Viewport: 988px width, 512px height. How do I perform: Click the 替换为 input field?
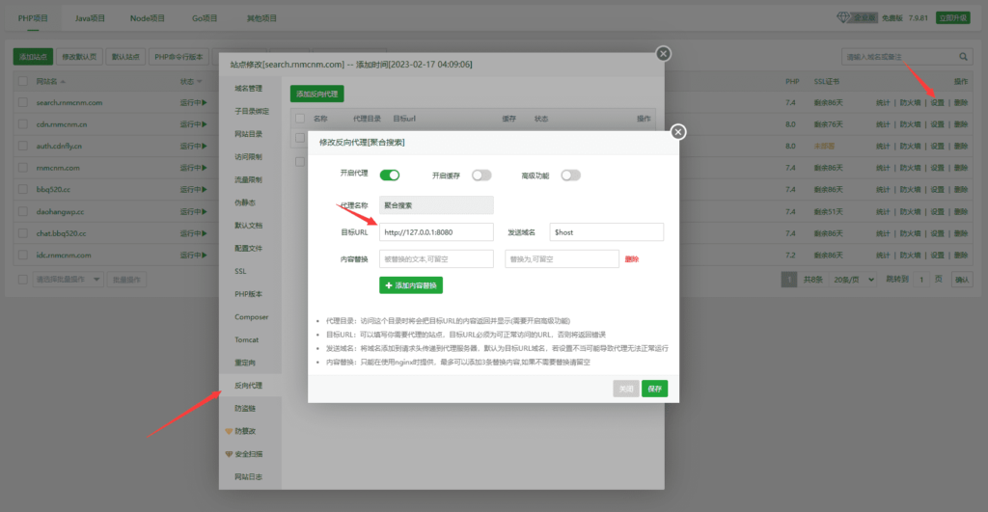pyautogui.click(x=562, y=258)
